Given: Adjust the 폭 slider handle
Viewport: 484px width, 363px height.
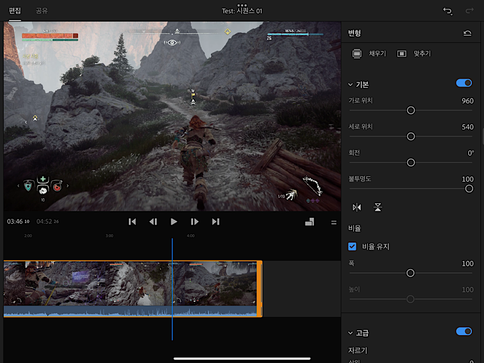Looking at the screenshot, I should point(410,273).
